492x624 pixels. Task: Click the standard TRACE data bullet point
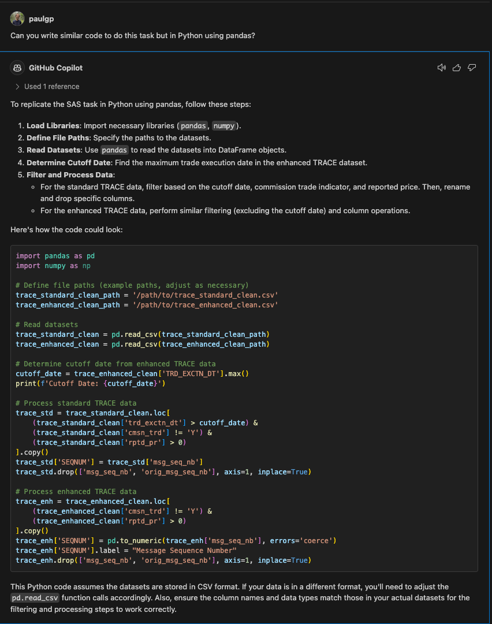(x=255, y=192)
